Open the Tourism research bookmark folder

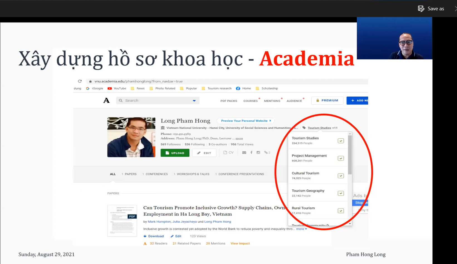pos(217,88)
